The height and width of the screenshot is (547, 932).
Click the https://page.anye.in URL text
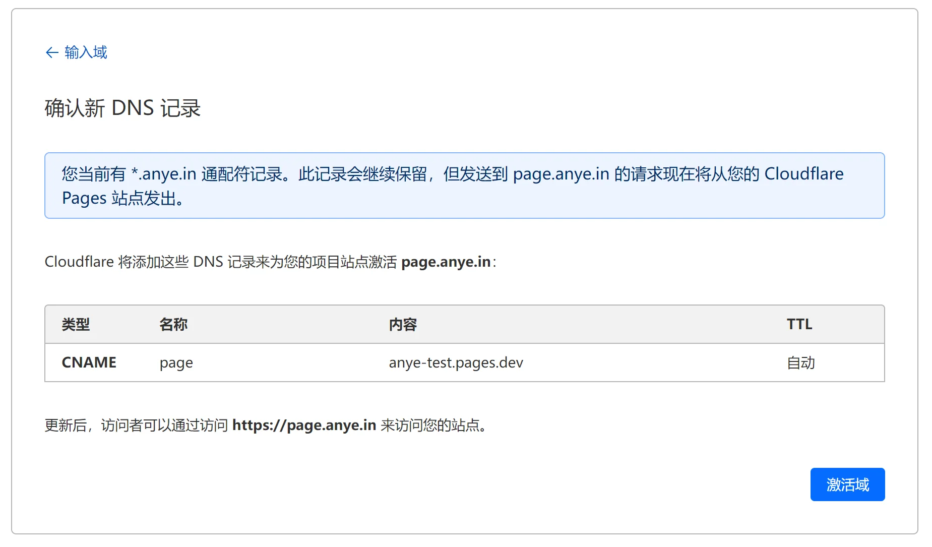(x=304, y=426)
